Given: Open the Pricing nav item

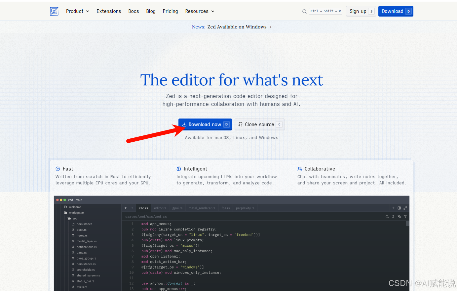Looking at the screenshot, I should pyautogui.click(x=170, y=11).
